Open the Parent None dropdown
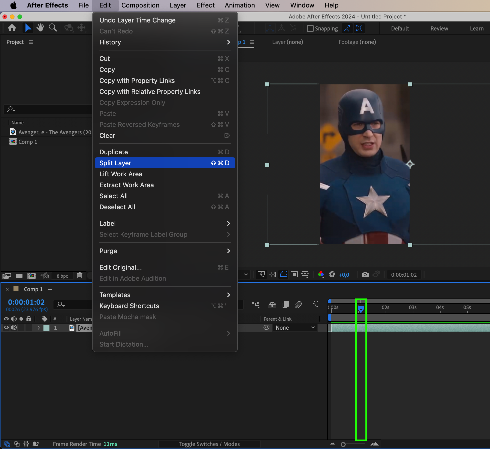 pos(295,328)
